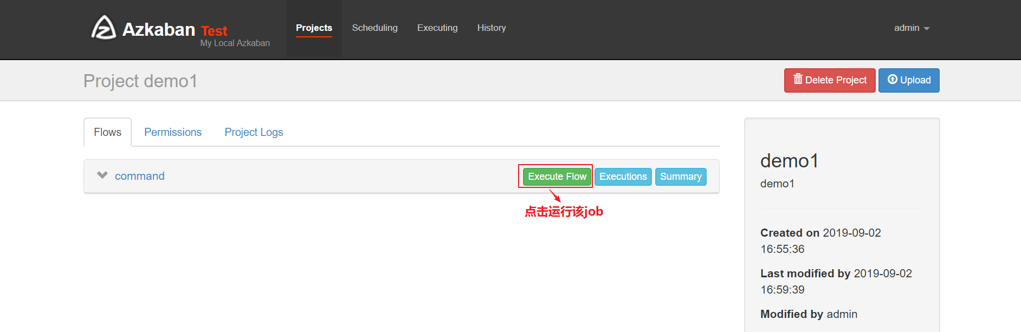Open the admin user dropdown
Screen dimensions: 1021x332
point(912,28)
